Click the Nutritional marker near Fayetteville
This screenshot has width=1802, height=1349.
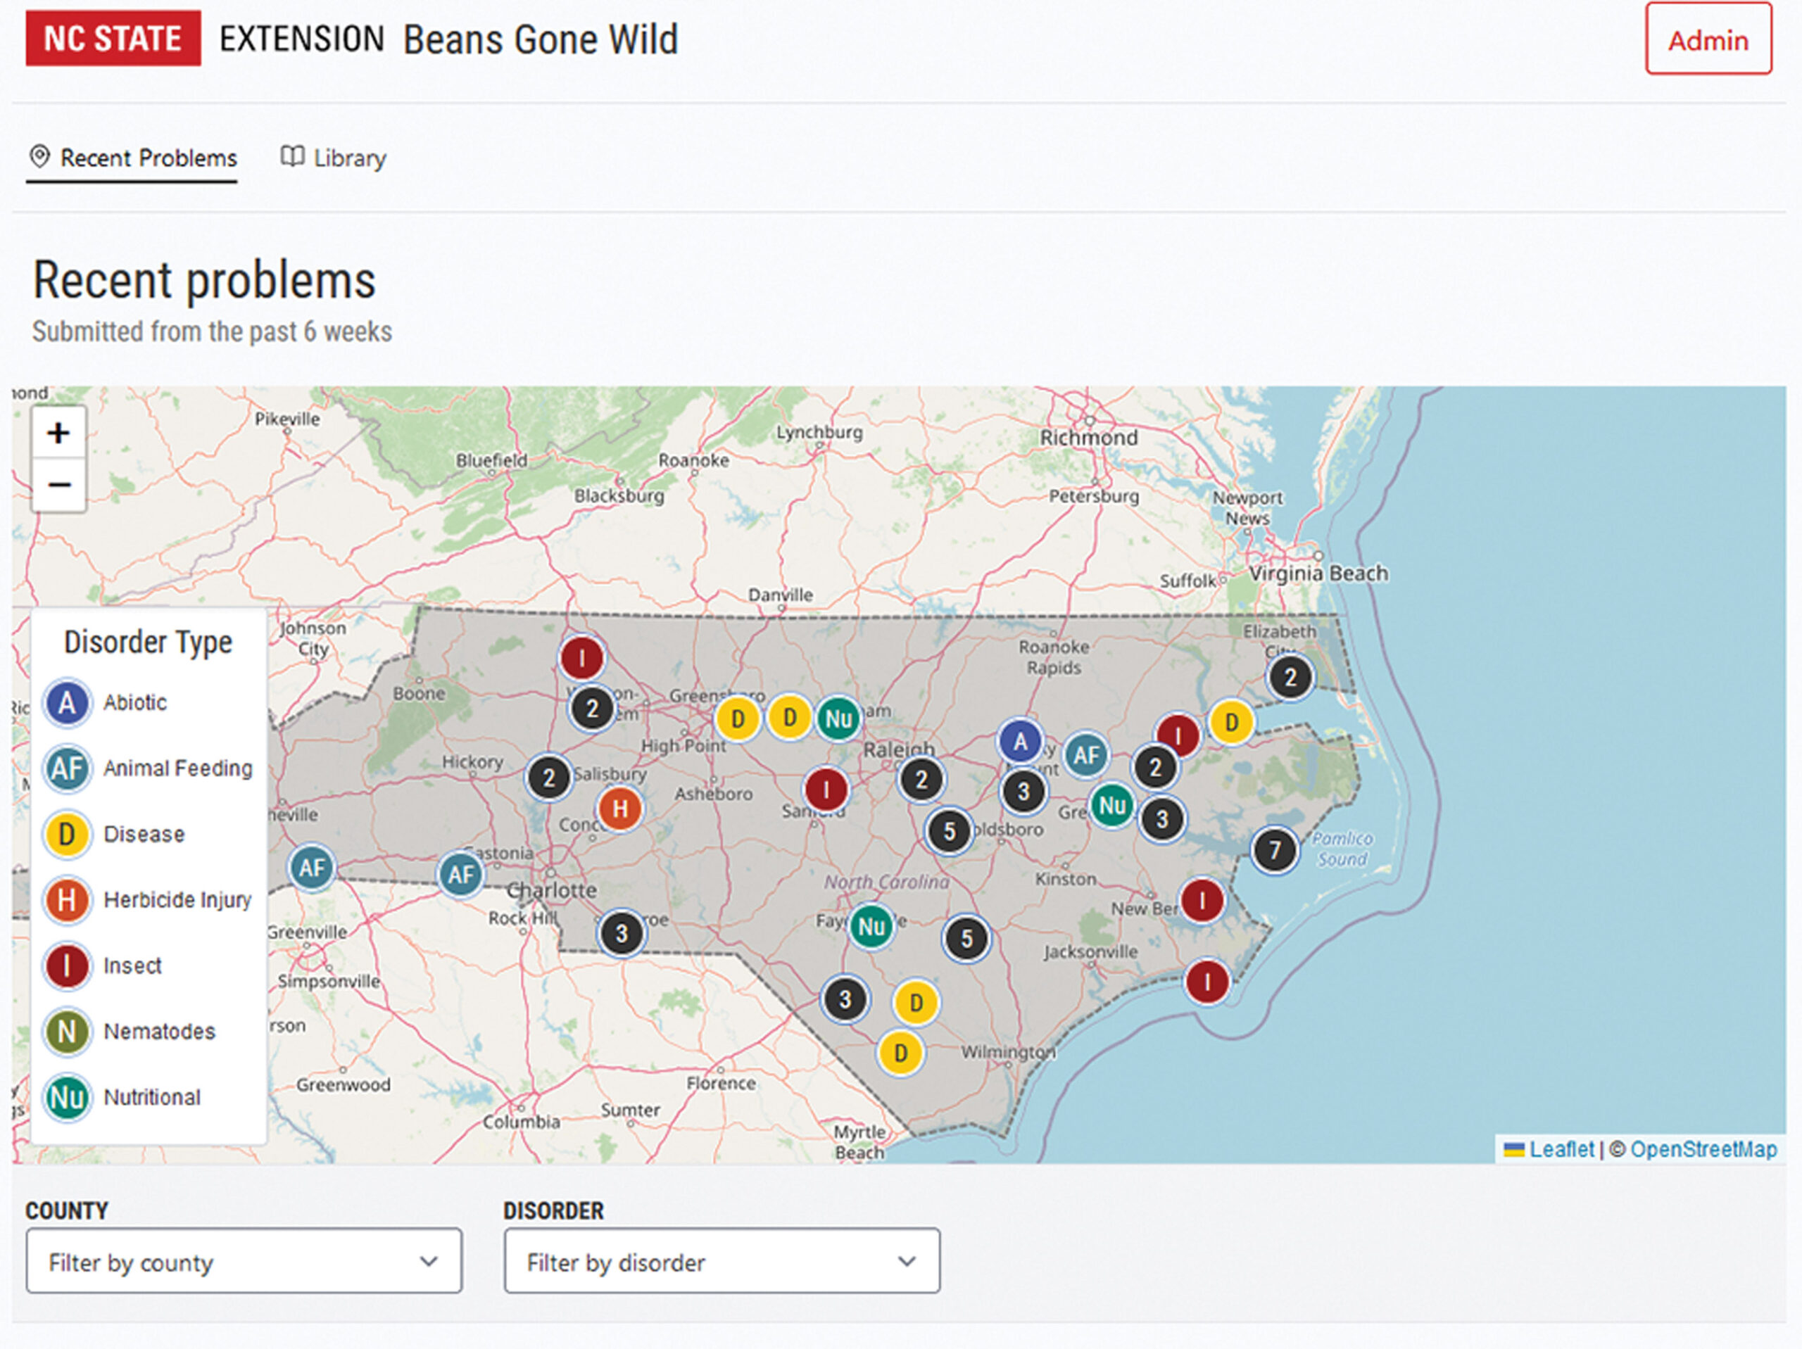[x=871, y=926]
